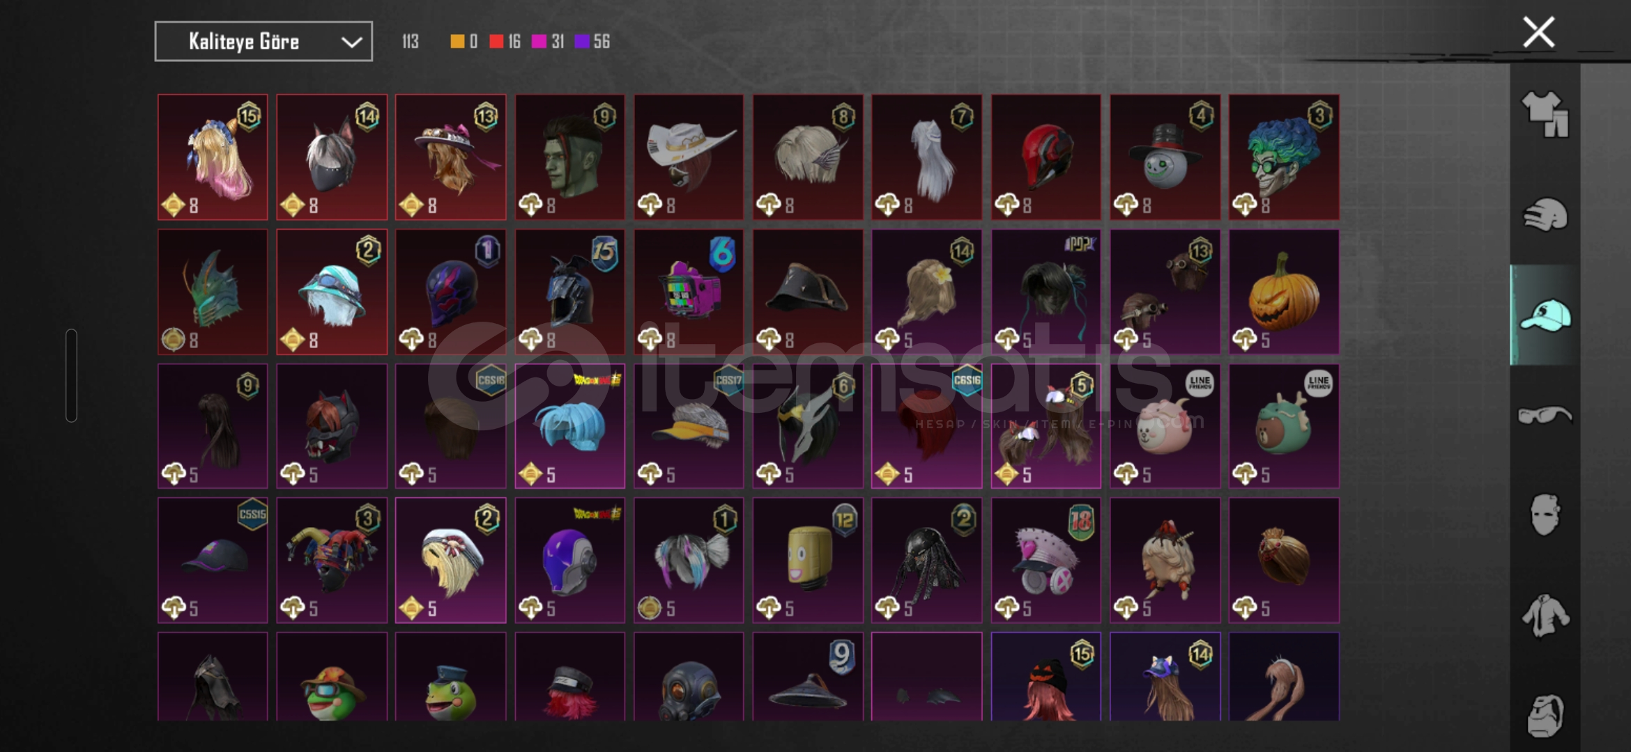Pick the pink LINE Friends bunny headgear
The height and width of the screenshot is (752, 1631).
point(1165,426)
